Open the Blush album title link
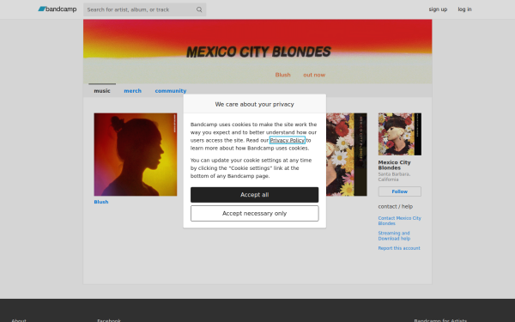 tap(100, 202)
